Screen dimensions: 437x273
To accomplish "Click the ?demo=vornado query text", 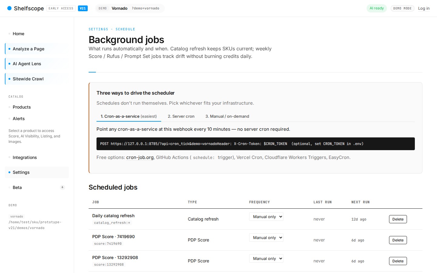I will [145, 8].
